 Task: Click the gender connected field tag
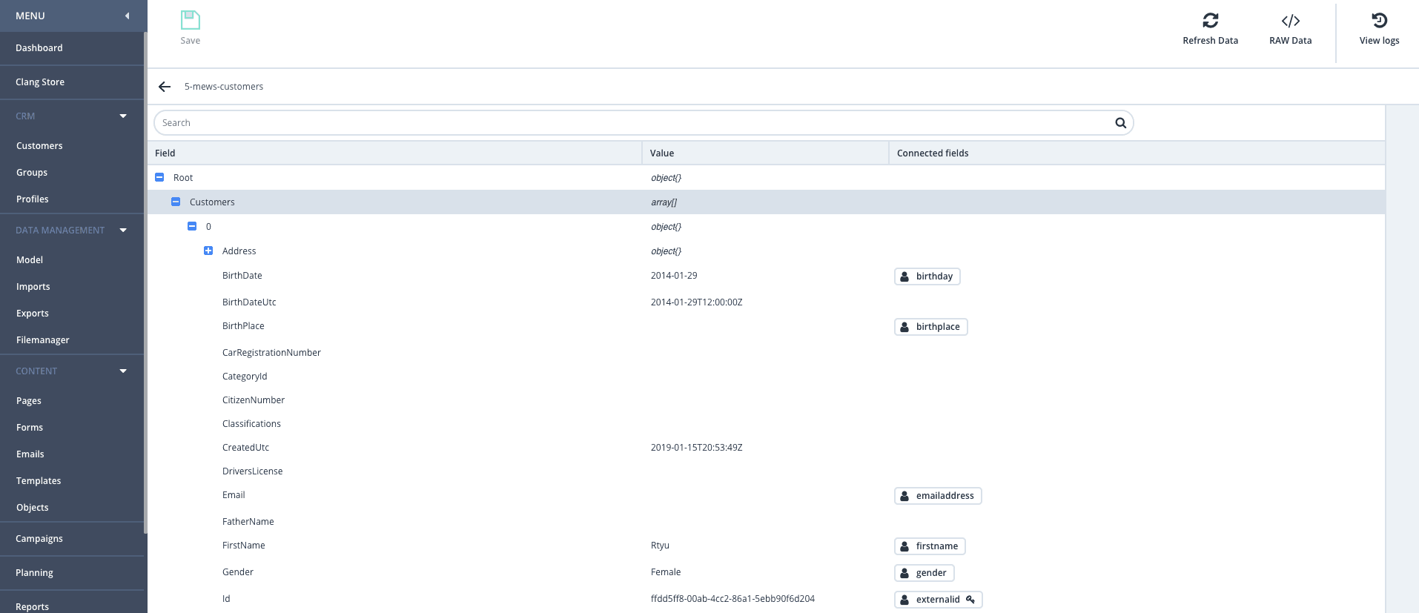point(924,573)
